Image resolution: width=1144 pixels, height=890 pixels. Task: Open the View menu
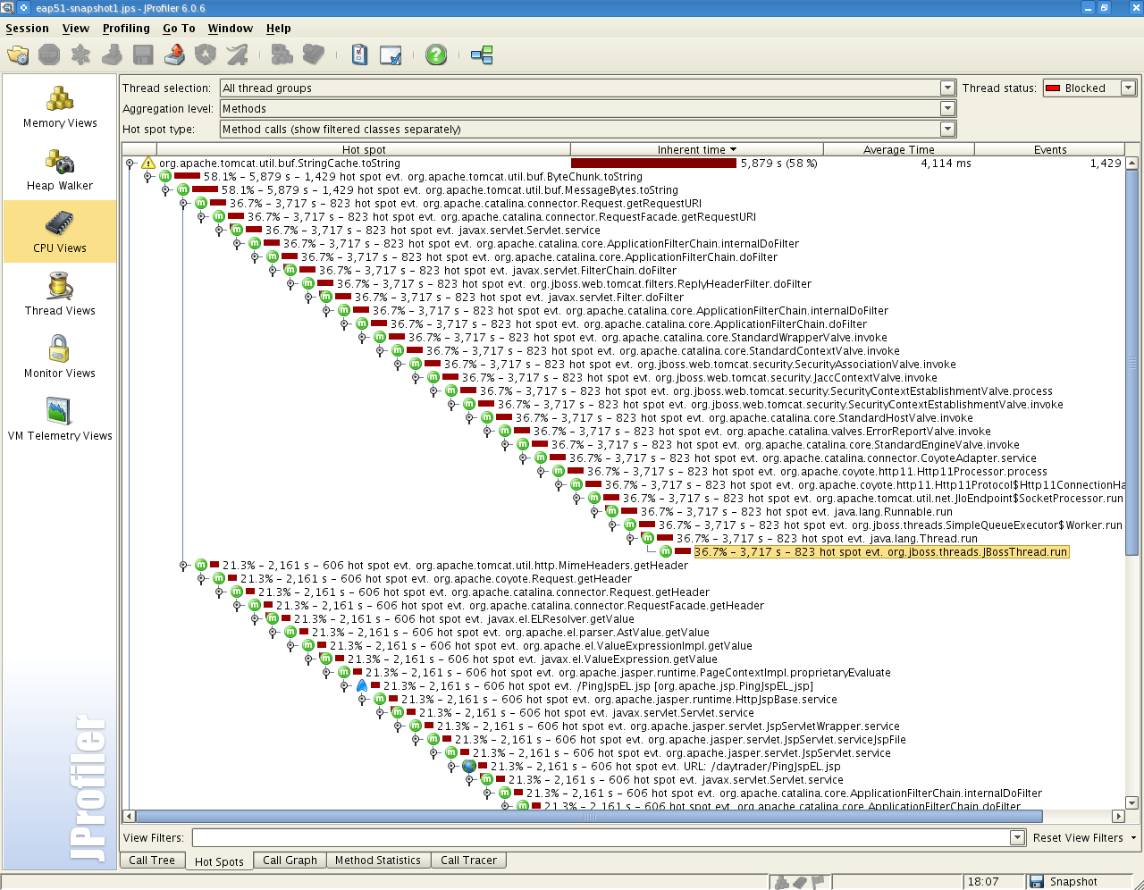pyautogui.click(x=76, y=29)
